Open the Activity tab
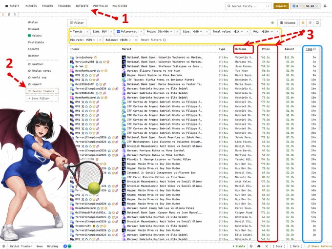The height and width of the screenshot is (249, 332). 82,6
